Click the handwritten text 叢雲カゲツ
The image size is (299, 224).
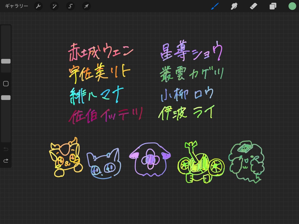[x=192, y=74]
